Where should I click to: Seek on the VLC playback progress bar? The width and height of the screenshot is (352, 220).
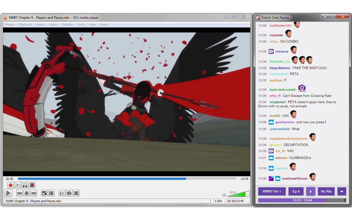[127, 179]
